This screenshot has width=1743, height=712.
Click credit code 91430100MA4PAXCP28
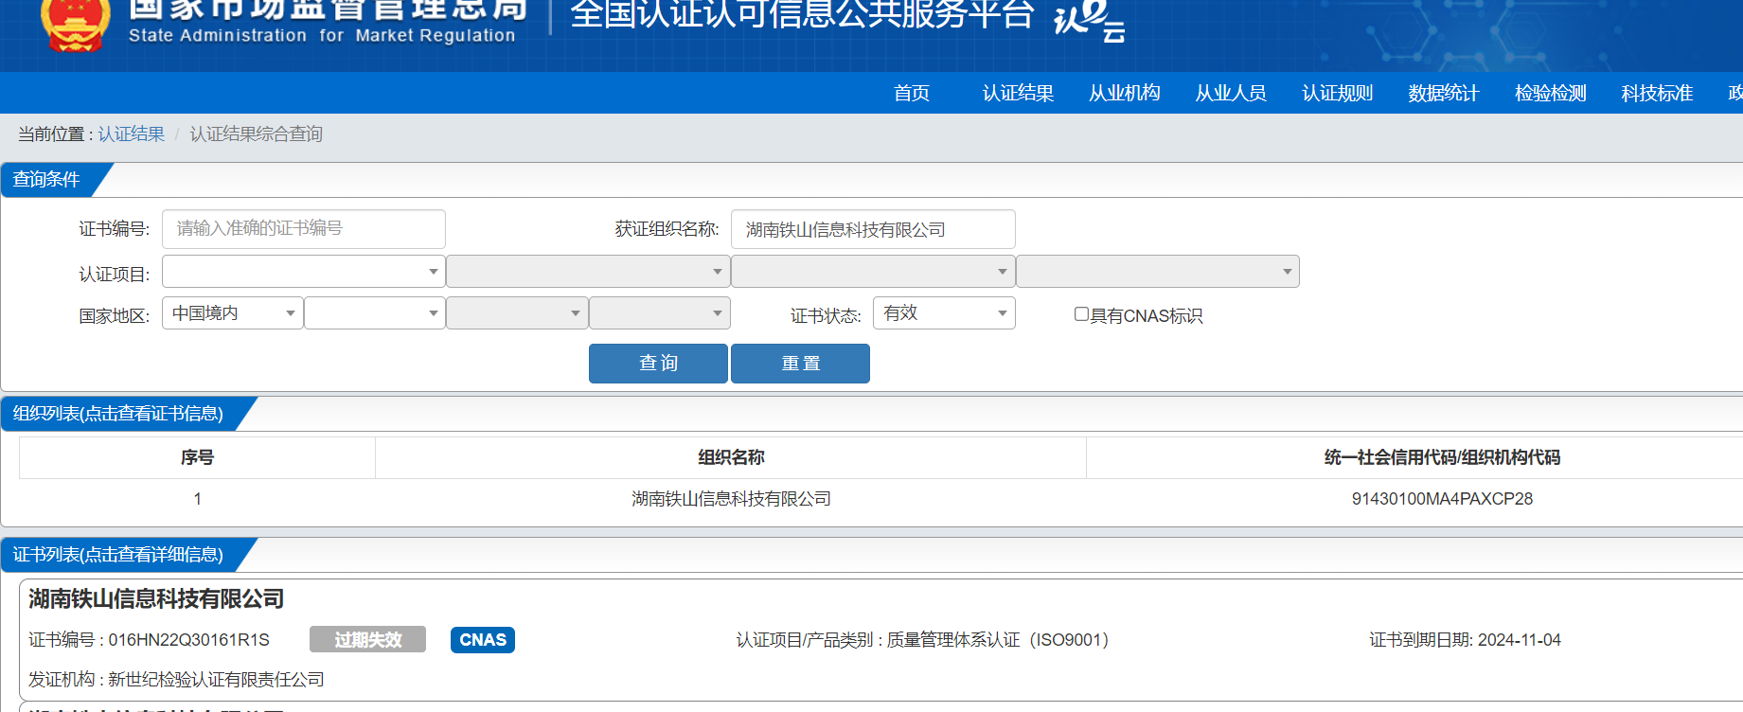coord(1442,499)
